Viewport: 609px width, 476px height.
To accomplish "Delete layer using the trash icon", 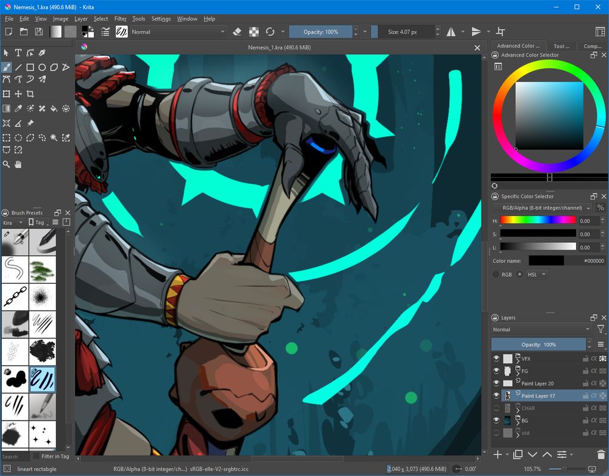I will pyautogui.click(x=601, y=455).
